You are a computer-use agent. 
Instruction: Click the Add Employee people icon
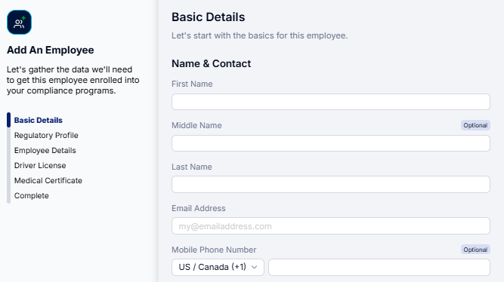coord(20,22)
